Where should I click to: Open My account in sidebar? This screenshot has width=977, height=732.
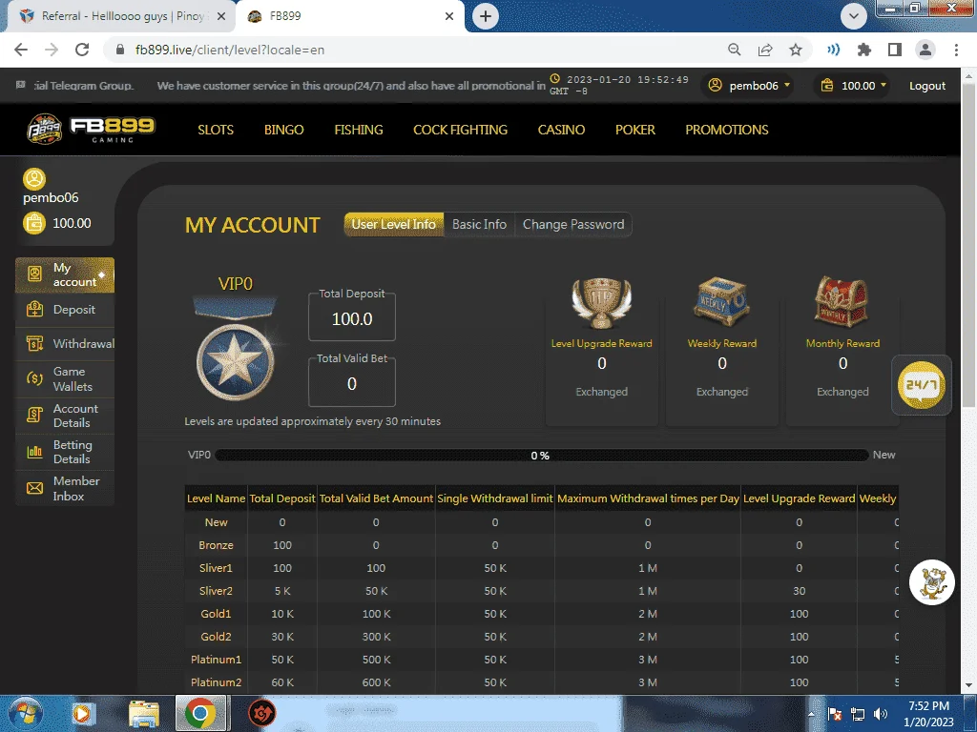(65, 274)
